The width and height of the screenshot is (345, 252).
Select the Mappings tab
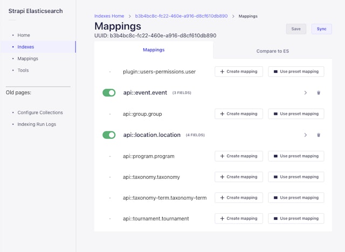(154, 50)
